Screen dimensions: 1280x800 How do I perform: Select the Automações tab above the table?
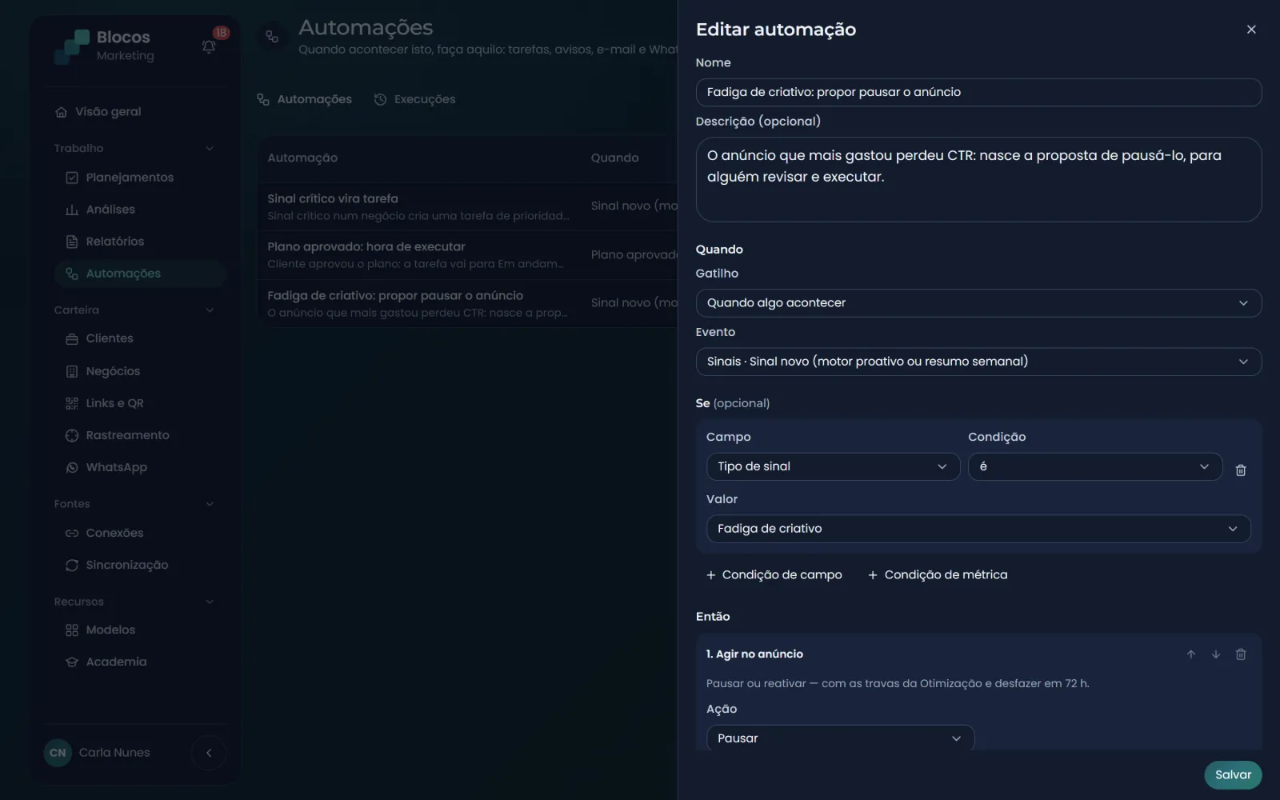(304, 99)
